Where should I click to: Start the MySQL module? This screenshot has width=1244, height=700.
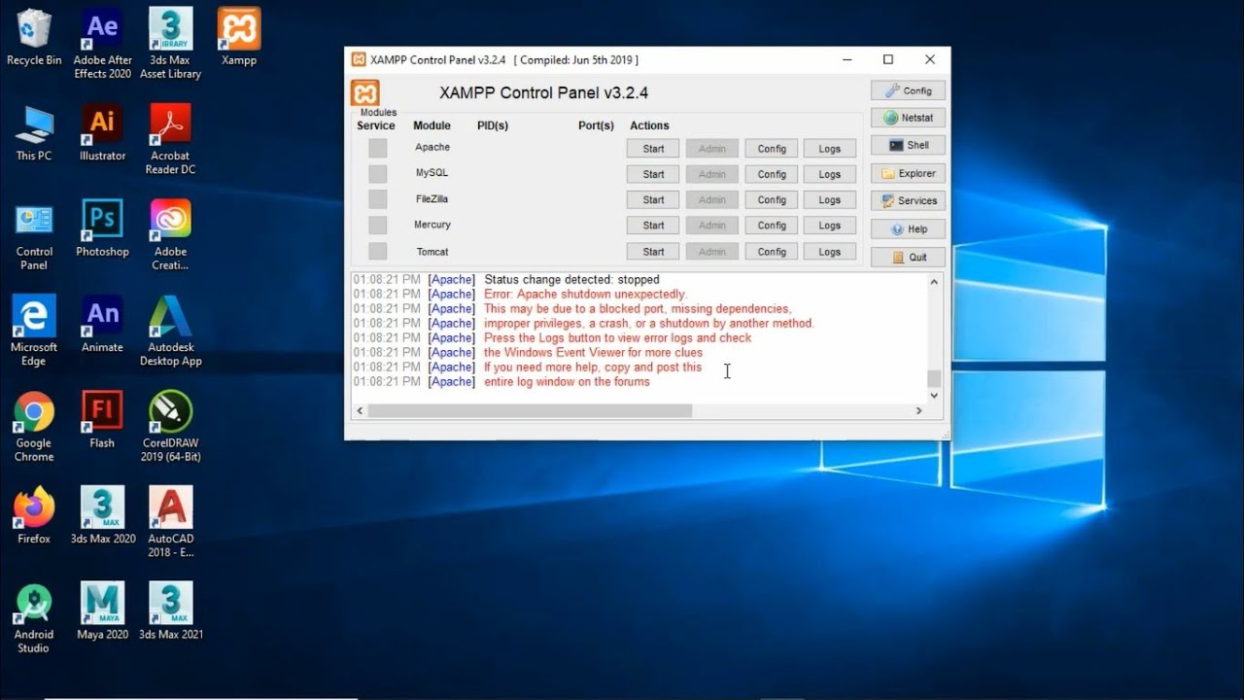[653, 174]
